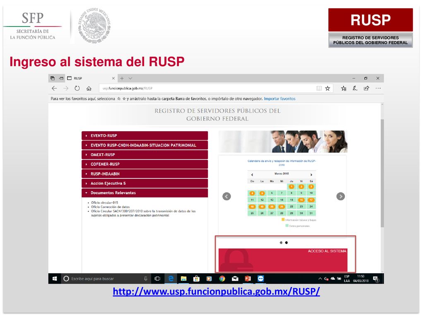This screenshot has height=318, width=424.
Task: Select day 31 in the calendar
Action: point(311,213)
